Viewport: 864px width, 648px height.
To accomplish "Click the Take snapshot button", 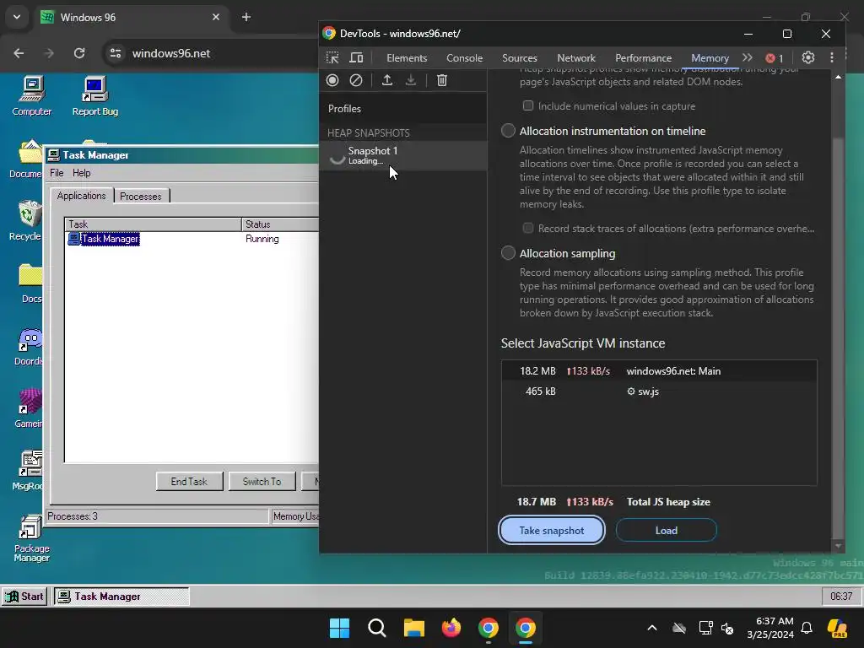I will coord(552,530).
